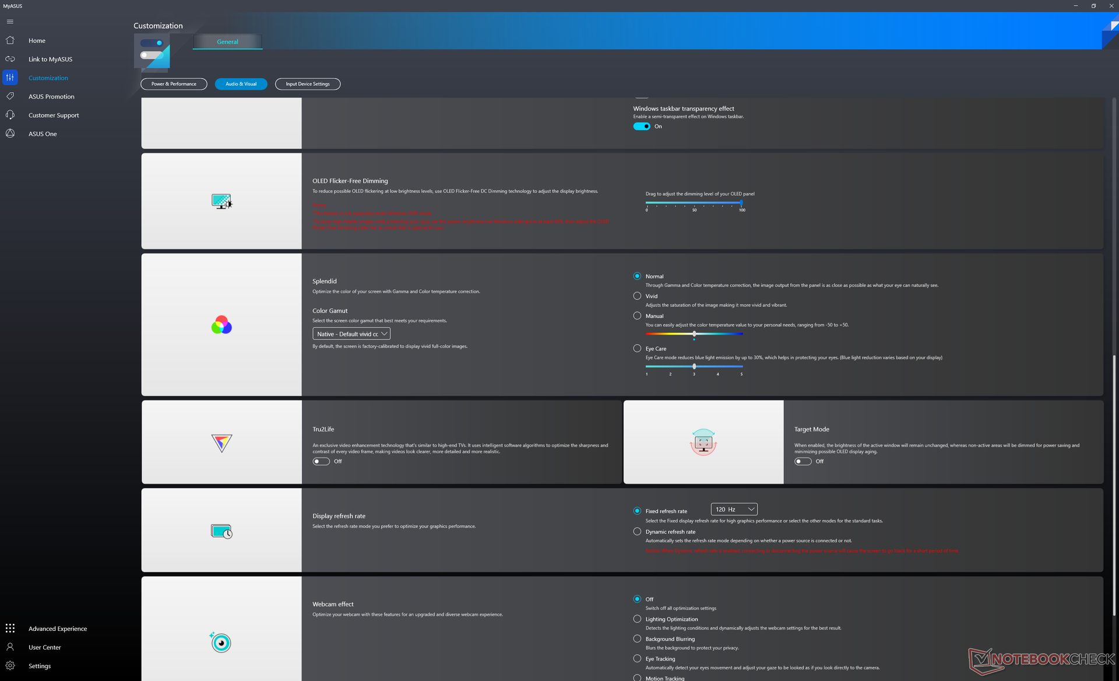
Task: Open the 120 Hz refresh rate dropdown
Action: point(734,510)
